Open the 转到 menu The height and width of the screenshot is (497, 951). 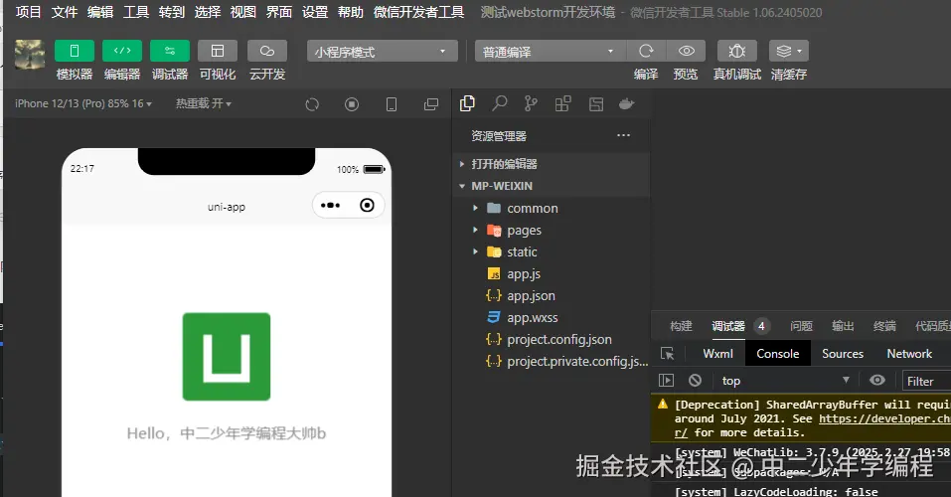[172, 12]
